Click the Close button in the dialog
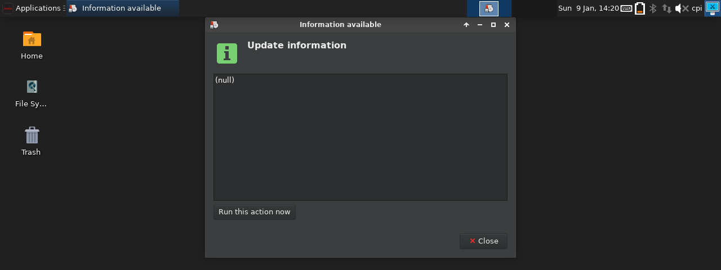721x270 pixels. [x=483, y=241]
